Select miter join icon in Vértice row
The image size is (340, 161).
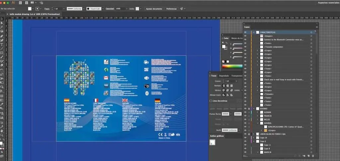[x=224, y=90]
